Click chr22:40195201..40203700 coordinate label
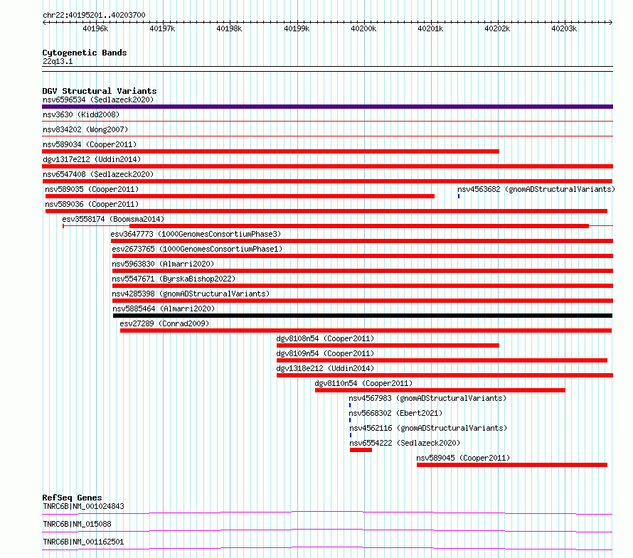The width and height of the screenshot is (633, 558). 94,15
